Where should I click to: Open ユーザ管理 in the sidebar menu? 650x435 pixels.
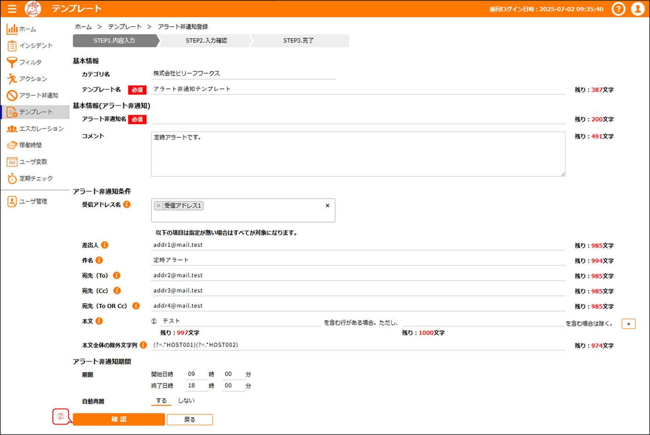[35, 201]
